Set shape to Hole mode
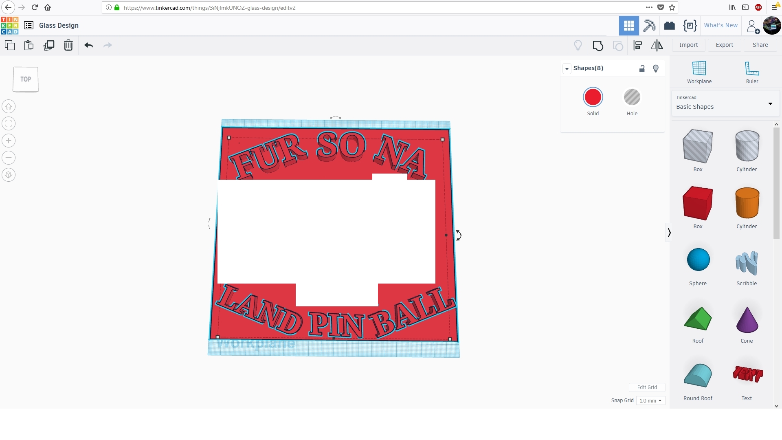 [632, 98]
